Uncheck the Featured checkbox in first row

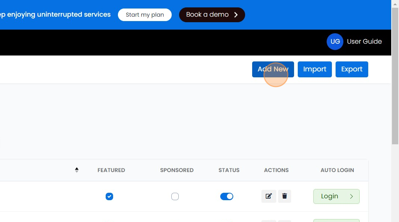click(109, 196)
